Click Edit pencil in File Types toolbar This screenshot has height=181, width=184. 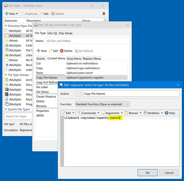tap(44, 14)
